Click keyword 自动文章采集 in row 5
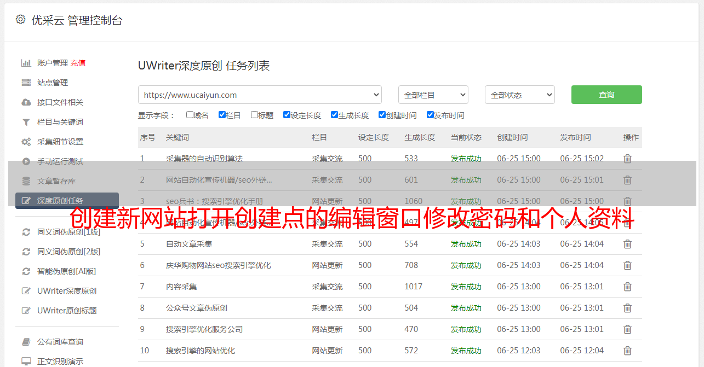 (x=189, y=244)
